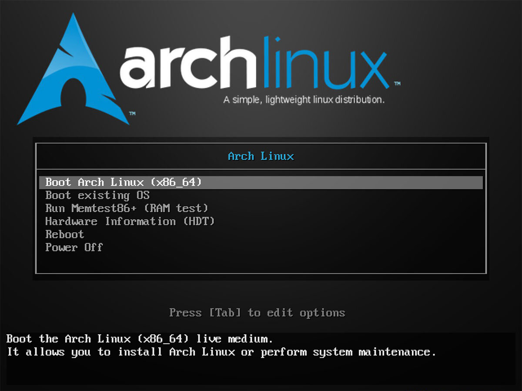522x391 pixels.
Task: Select Boot Arch Linux (x86_64) entry
Action: pos(261,182)
